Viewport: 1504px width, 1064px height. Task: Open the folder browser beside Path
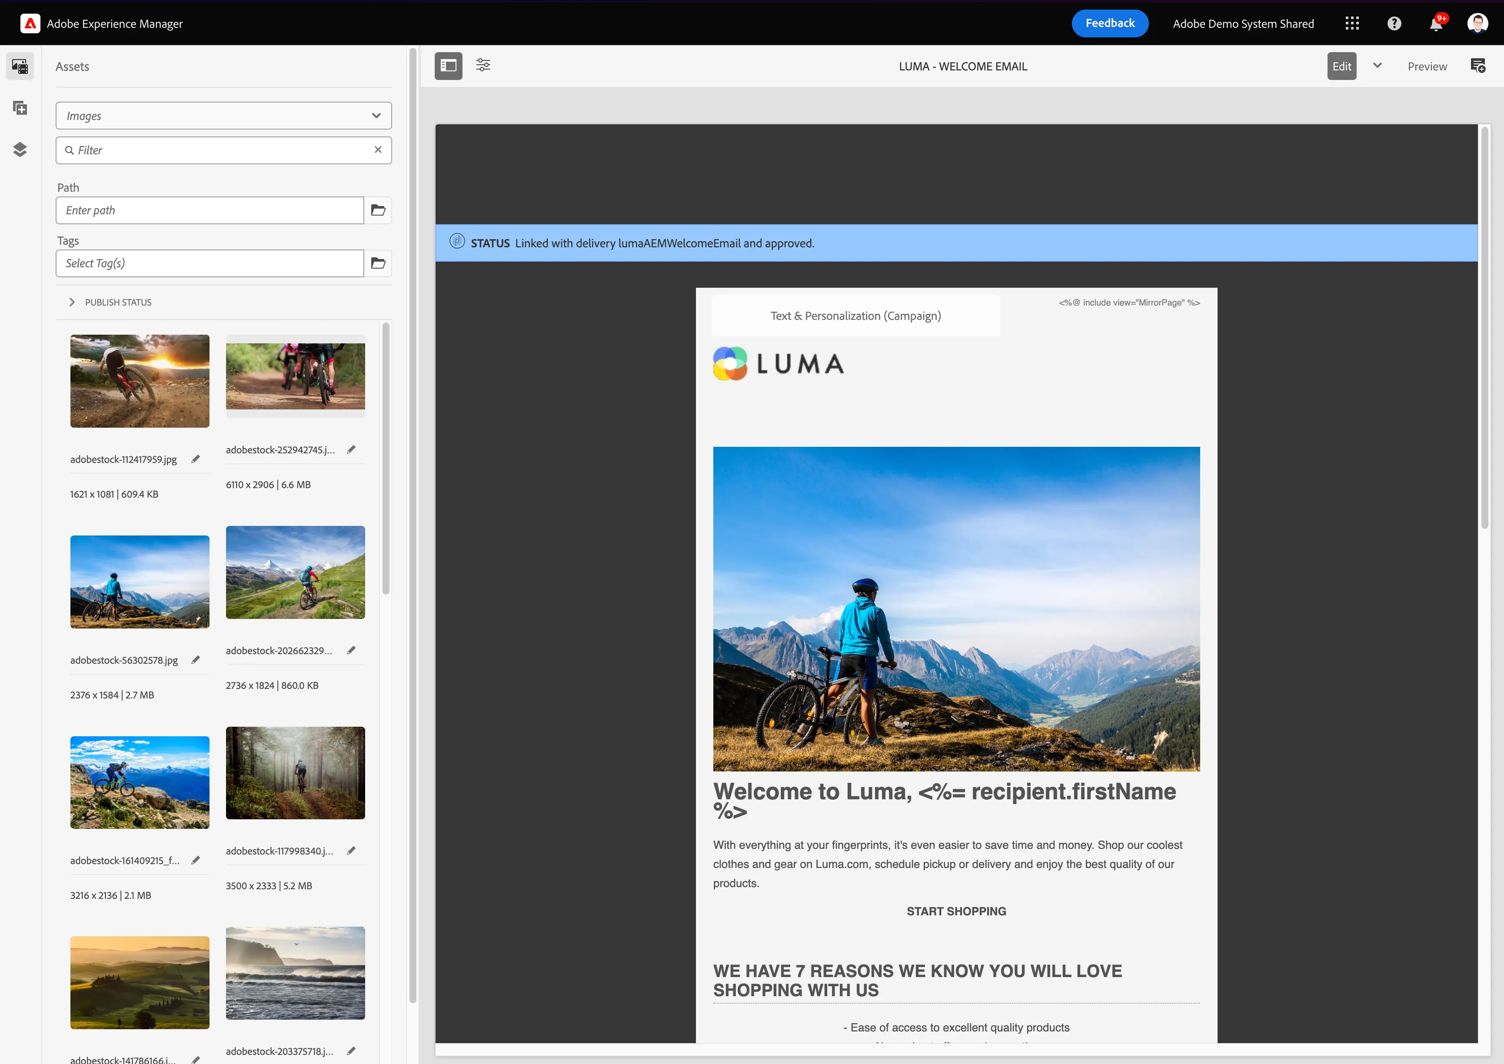378,210
